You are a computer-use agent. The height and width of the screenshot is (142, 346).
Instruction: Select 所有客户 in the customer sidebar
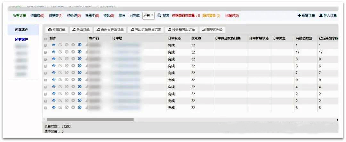pyautogui.click(x=22, y=39)
